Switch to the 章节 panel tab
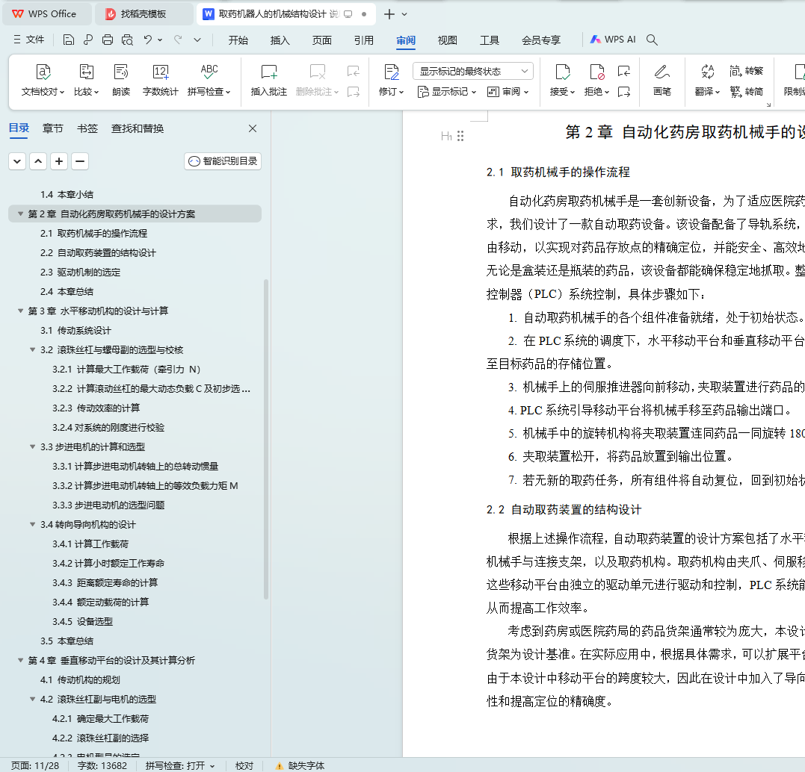Viewport: 805px width, 772px height. click(x=53, y=128)
